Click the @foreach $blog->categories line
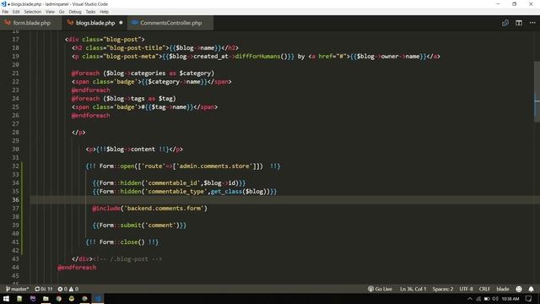Screen dimensions: 540x304 [x=143, y=73]
